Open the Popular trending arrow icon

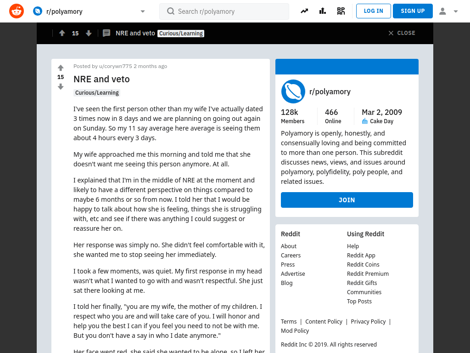(304, 11)
